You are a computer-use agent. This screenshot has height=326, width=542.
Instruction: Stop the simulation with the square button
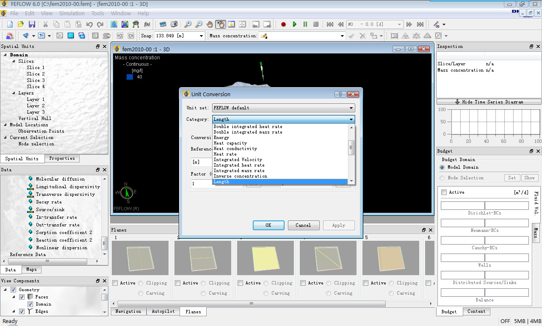(316, 25)
